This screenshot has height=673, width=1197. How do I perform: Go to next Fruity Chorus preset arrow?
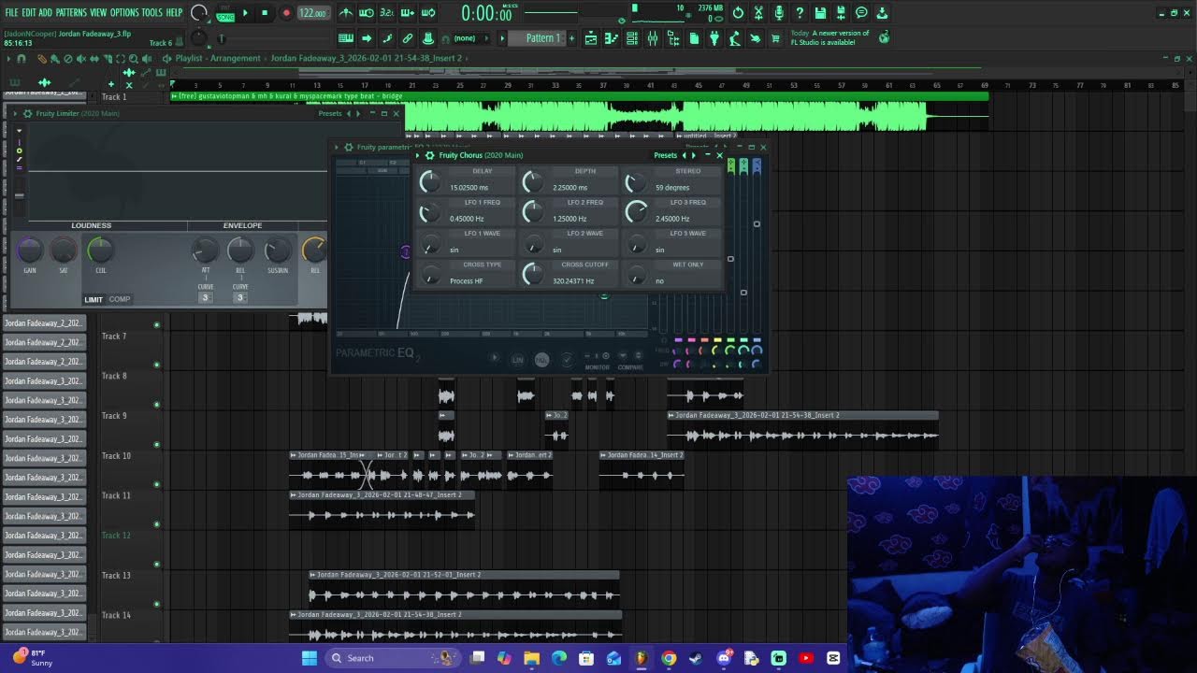point(694,155)
